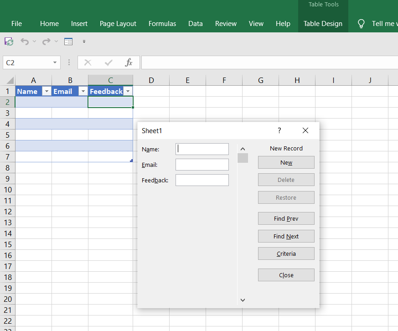Open the File tab
Viewport: 398px width, 331px height.
click(x=16, y=24)
